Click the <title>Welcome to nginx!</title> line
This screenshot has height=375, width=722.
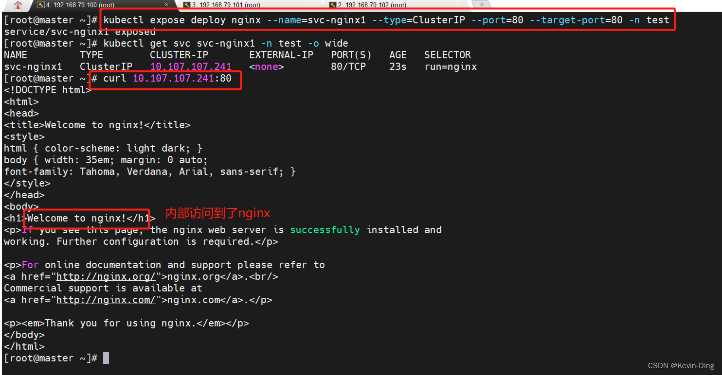click(x=97, y=125)
